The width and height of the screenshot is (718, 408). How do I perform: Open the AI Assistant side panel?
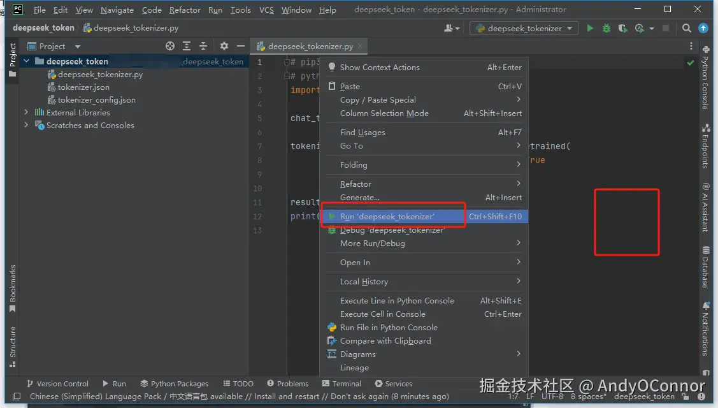pos(706,208)
